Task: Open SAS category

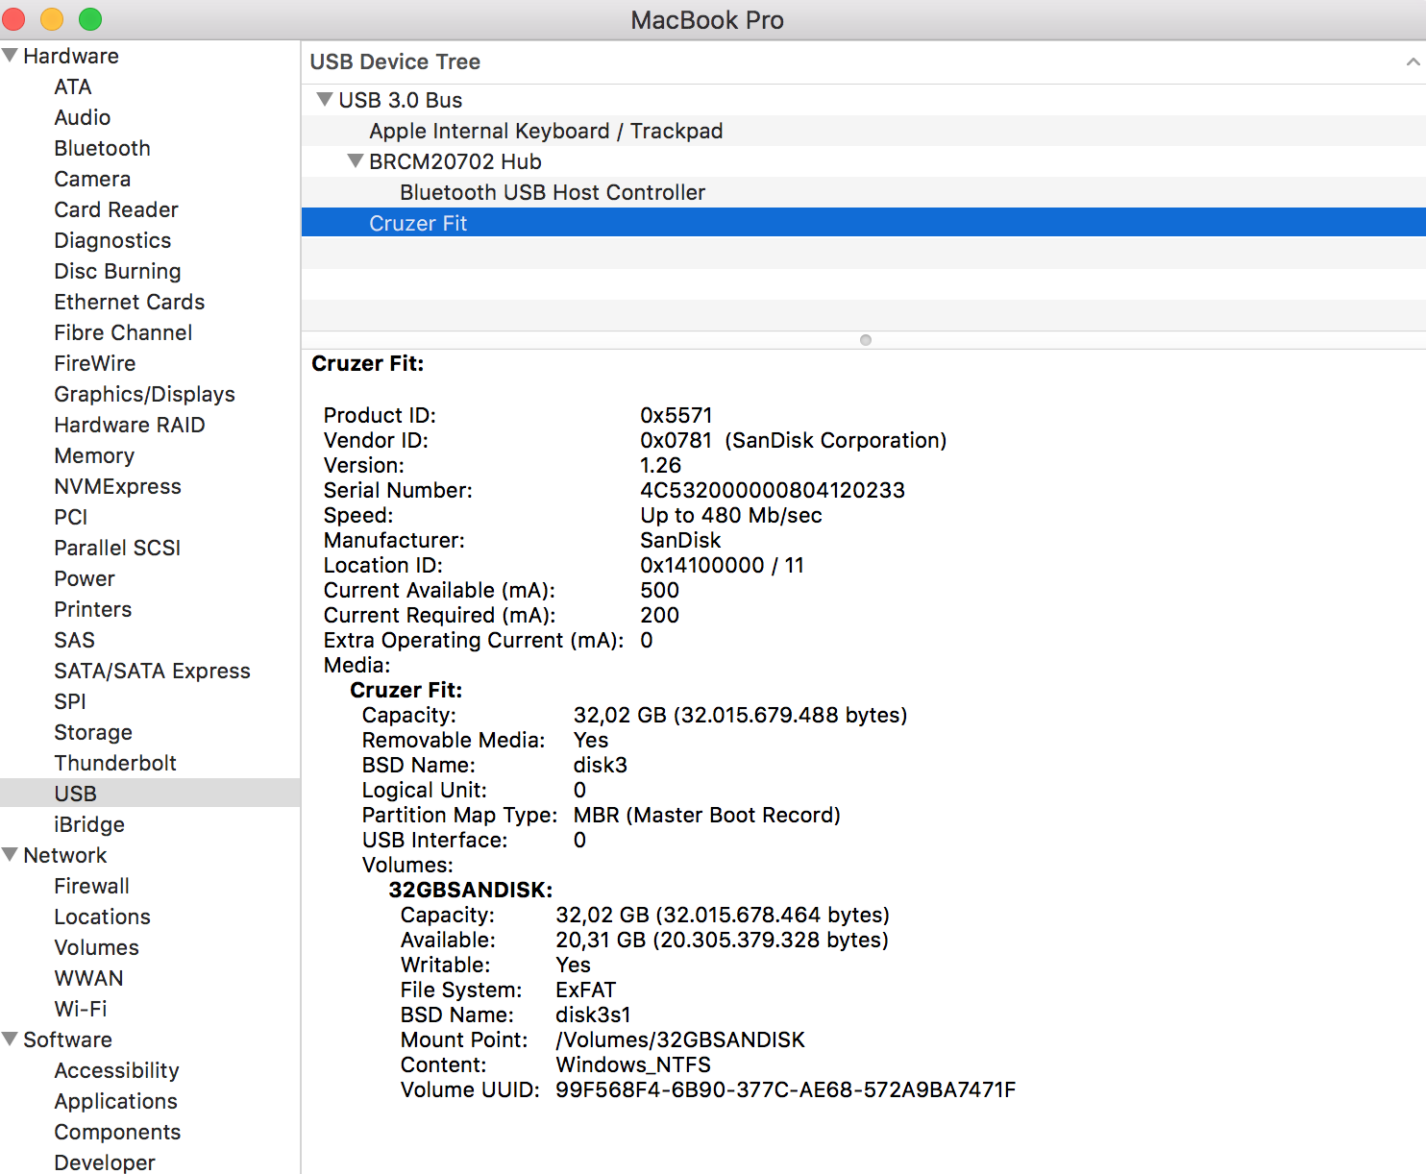Action: point(75,640)
